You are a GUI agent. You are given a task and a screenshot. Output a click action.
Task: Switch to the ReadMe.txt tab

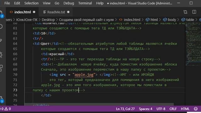point(56,12)
